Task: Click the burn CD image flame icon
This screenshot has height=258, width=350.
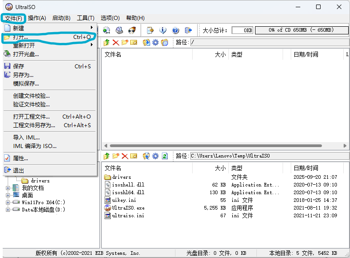Action: [x=132, y=30]
